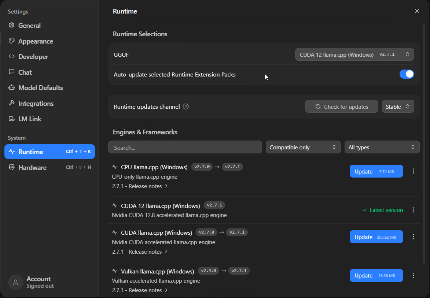The width and height of the screenshot is (430, 298).
Task: Open the Stable channel dropdown
Action: [398, 106]
